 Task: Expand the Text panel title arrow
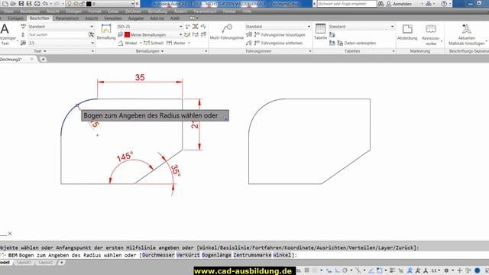pos(45,51)
